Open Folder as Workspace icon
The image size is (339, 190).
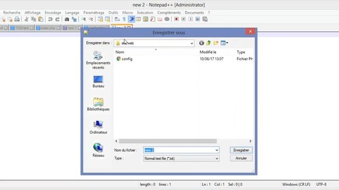[160, 20]
